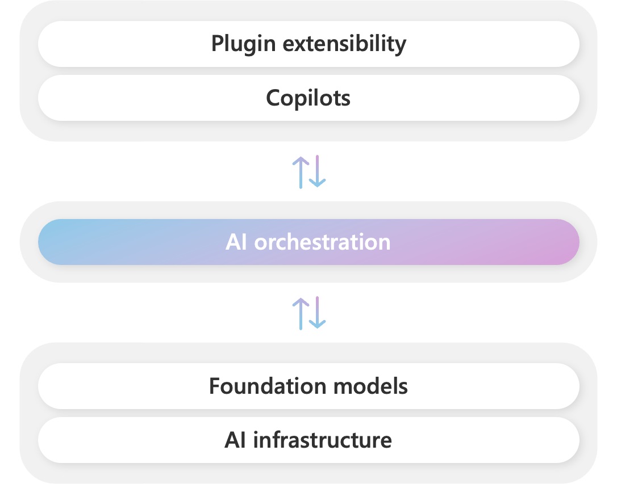Click the gray container border below AI infrastructure
Screen dimensions: 617x484
point(308,473)
